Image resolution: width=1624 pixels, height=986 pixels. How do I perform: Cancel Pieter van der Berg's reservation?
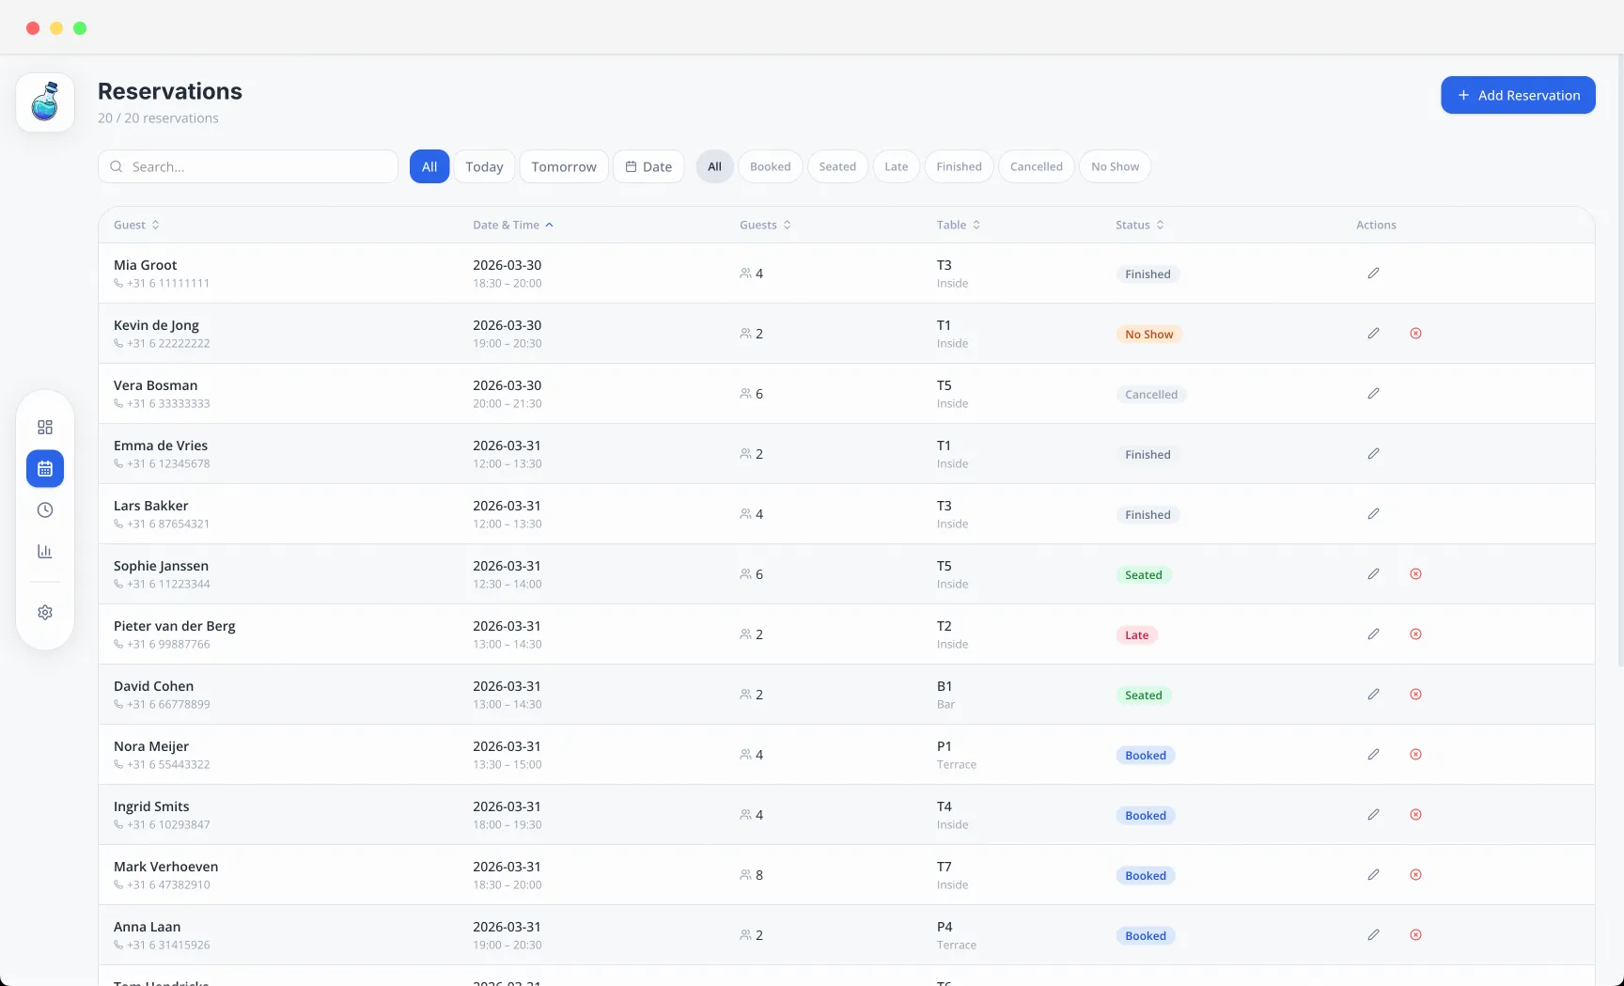pos(1415,634)
